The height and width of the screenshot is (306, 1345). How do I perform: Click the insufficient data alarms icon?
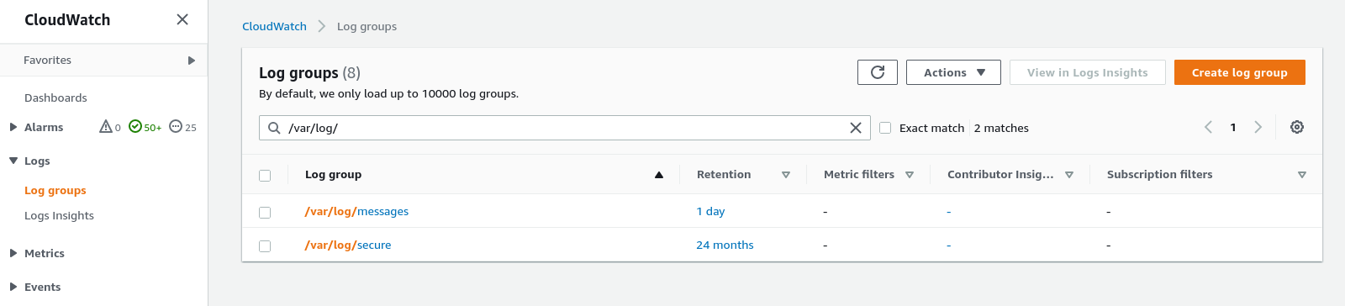coord(176,127)
